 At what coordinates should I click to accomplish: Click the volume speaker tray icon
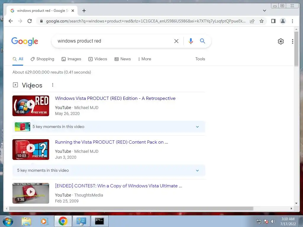pos(273,221)
